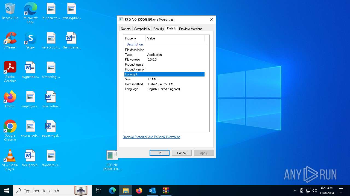Select the Date modified row
The image size is (350, 196).
click(164, 84)
